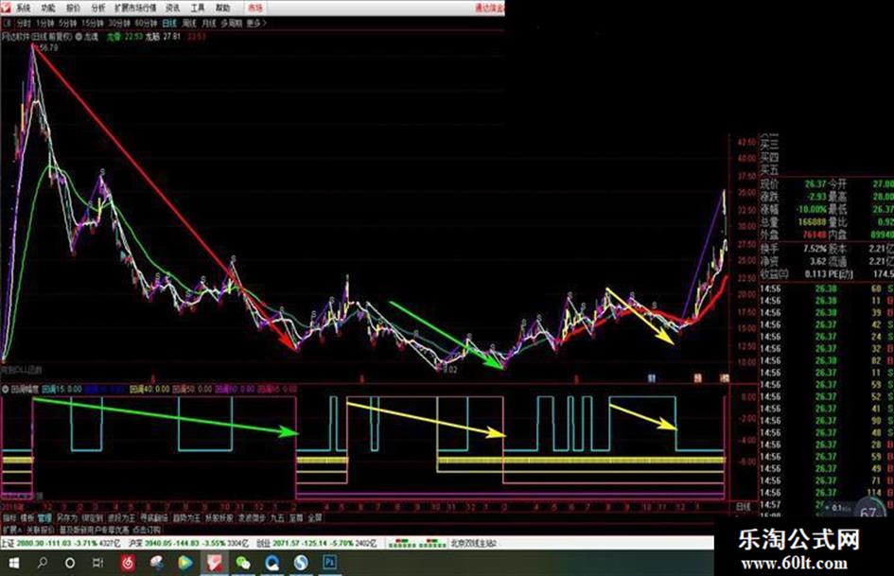
Task: Switch to the 1分钟 period tab
Action: (x=44, y=24)
